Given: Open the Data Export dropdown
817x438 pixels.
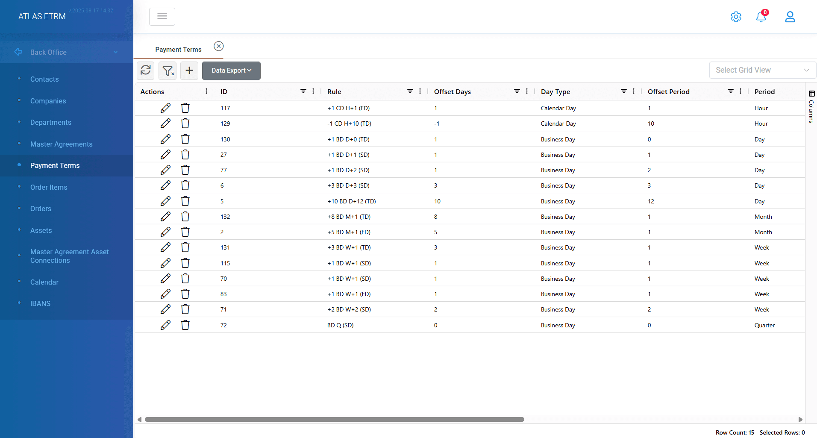Looking at the screenshot, I should coord(231,71).
